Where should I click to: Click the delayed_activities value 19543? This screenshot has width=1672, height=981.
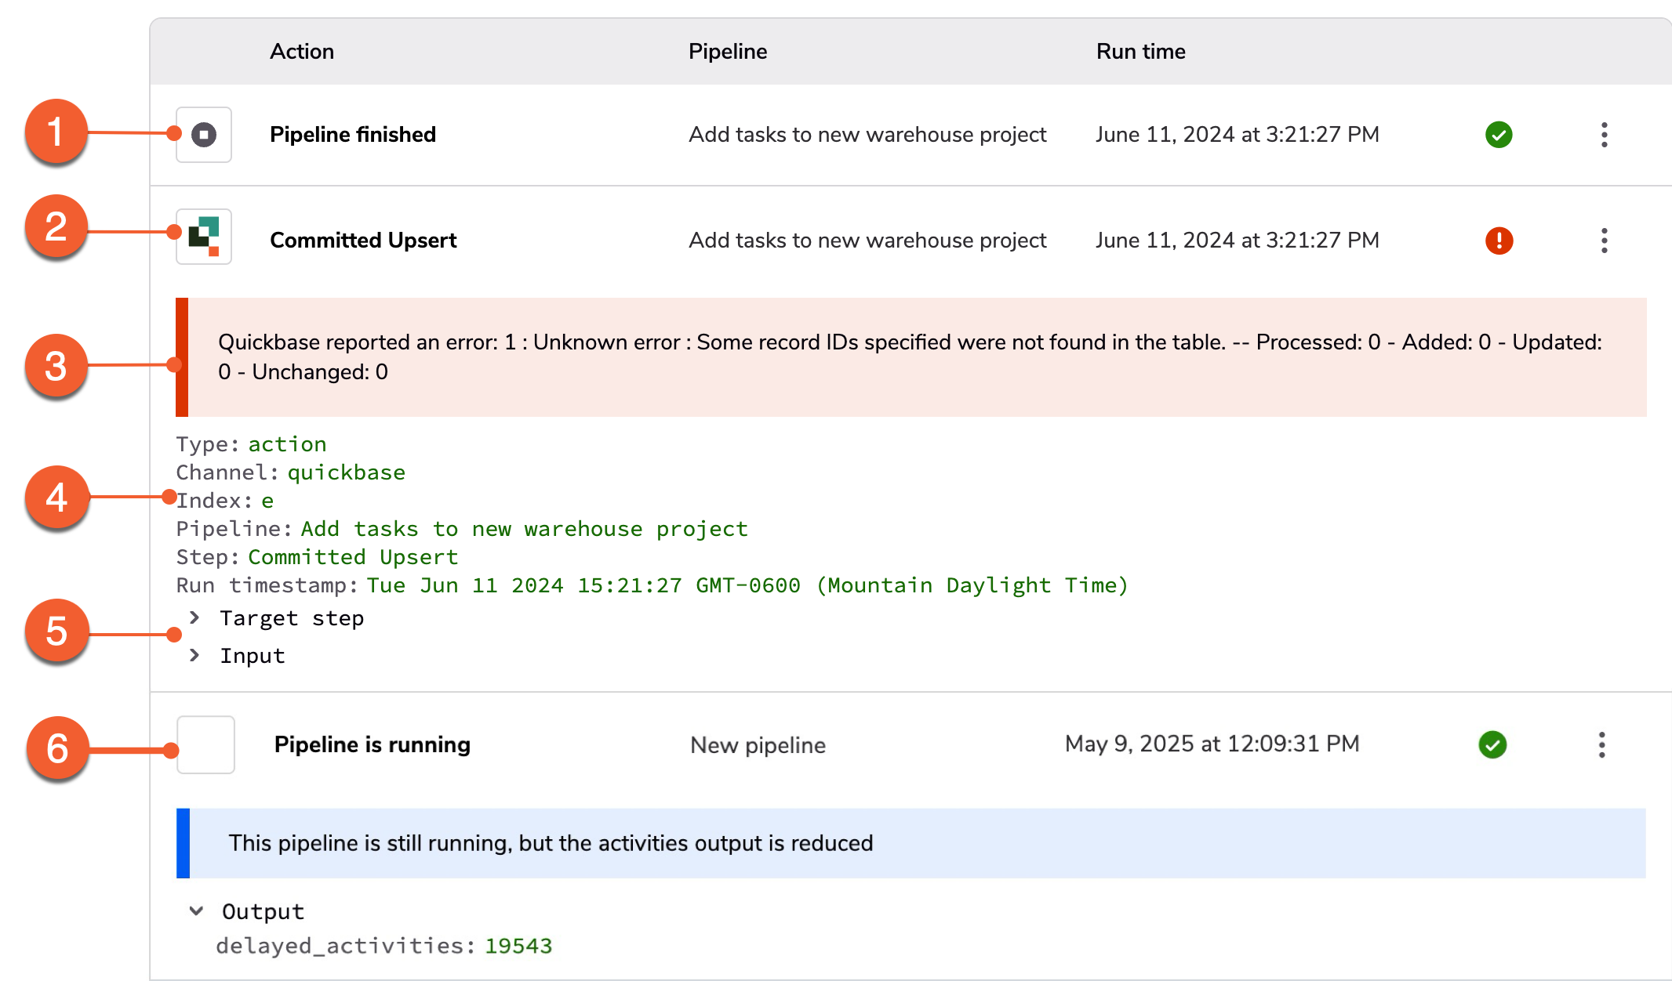(518, 946)
